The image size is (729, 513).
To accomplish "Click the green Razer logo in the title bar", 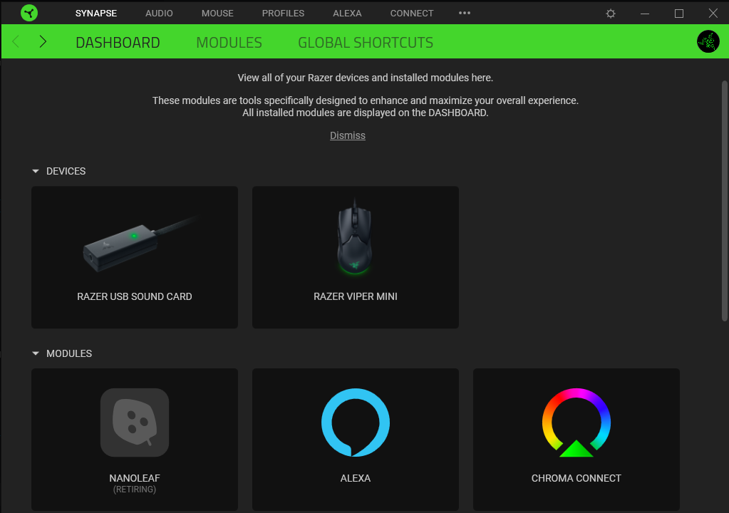I will [x=29, y=13].
